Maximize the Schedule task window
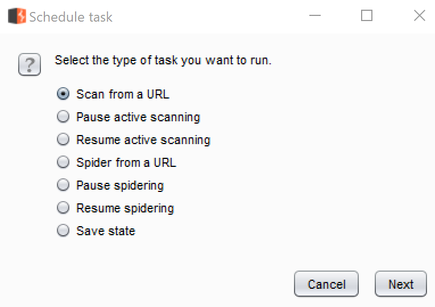The width and height of the screenshot is (435, 307). click(367, 16)
